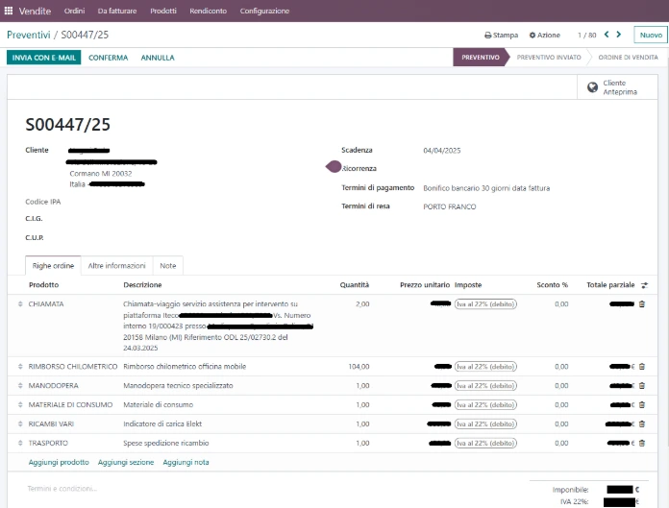Delete the RIMBORSO CHILOMETRICO line
Viewport: 669px width, 508px height.
coord(642,367)
